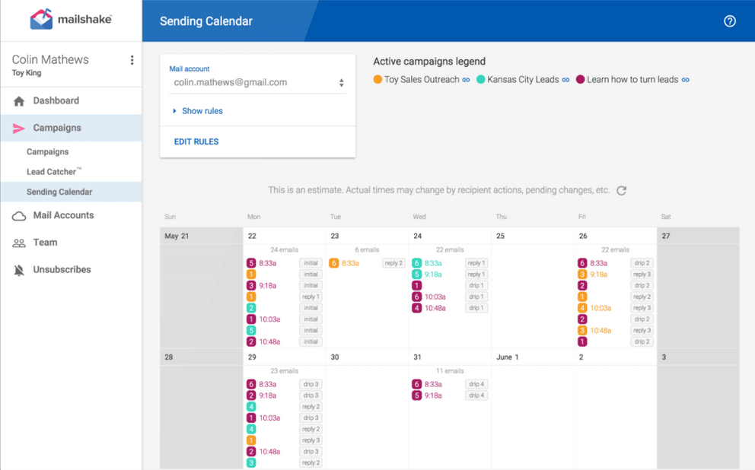The height and width of the screenshot is (470, 755).
Task: Select the teal 6 badge on May 24
Action: pyautogui.click(x=416, y=263)
